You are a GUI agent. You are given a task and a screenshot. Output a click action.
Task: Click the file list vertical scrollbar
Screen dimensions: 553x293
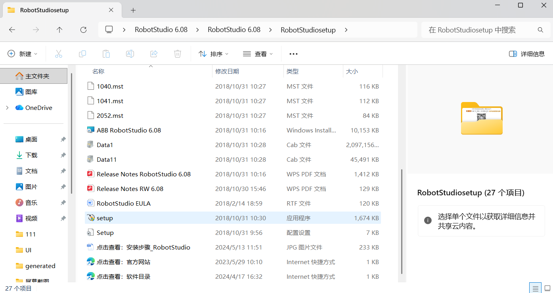[402, 221]
